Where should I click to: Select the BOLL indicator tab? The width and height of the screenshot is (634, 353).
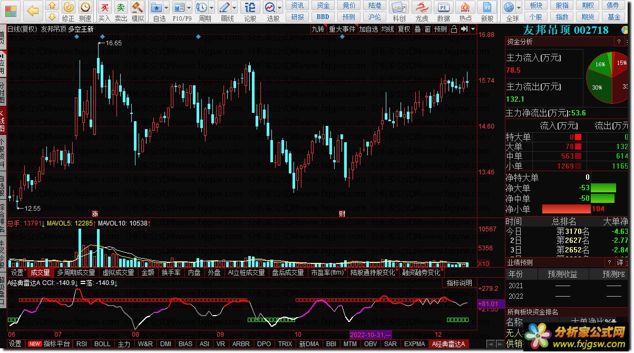(x=102, y=344)
